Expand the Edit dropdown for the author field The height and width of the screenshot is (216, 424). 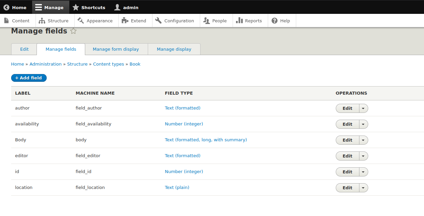(363, 108)
